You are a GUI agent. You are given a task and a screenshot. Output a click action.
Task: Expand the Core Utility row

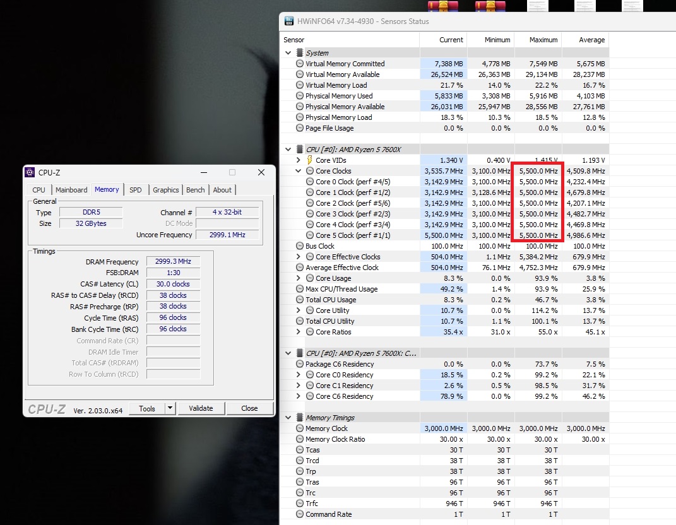click(298, 310)
